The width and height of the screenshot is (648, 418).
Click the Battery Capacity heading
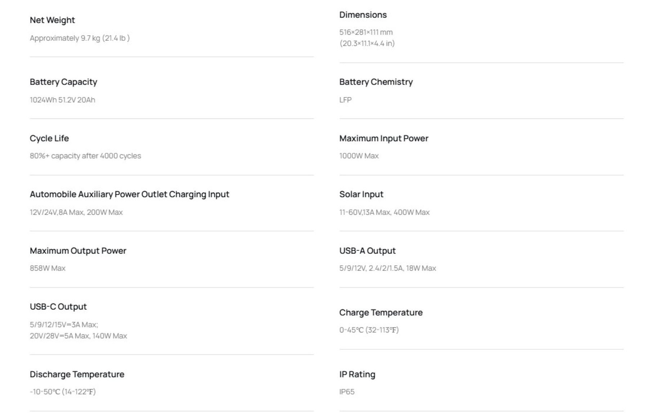click(63, 82)
